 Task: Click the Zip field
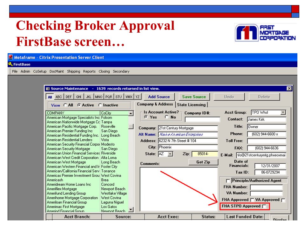(x=205, y=154)
